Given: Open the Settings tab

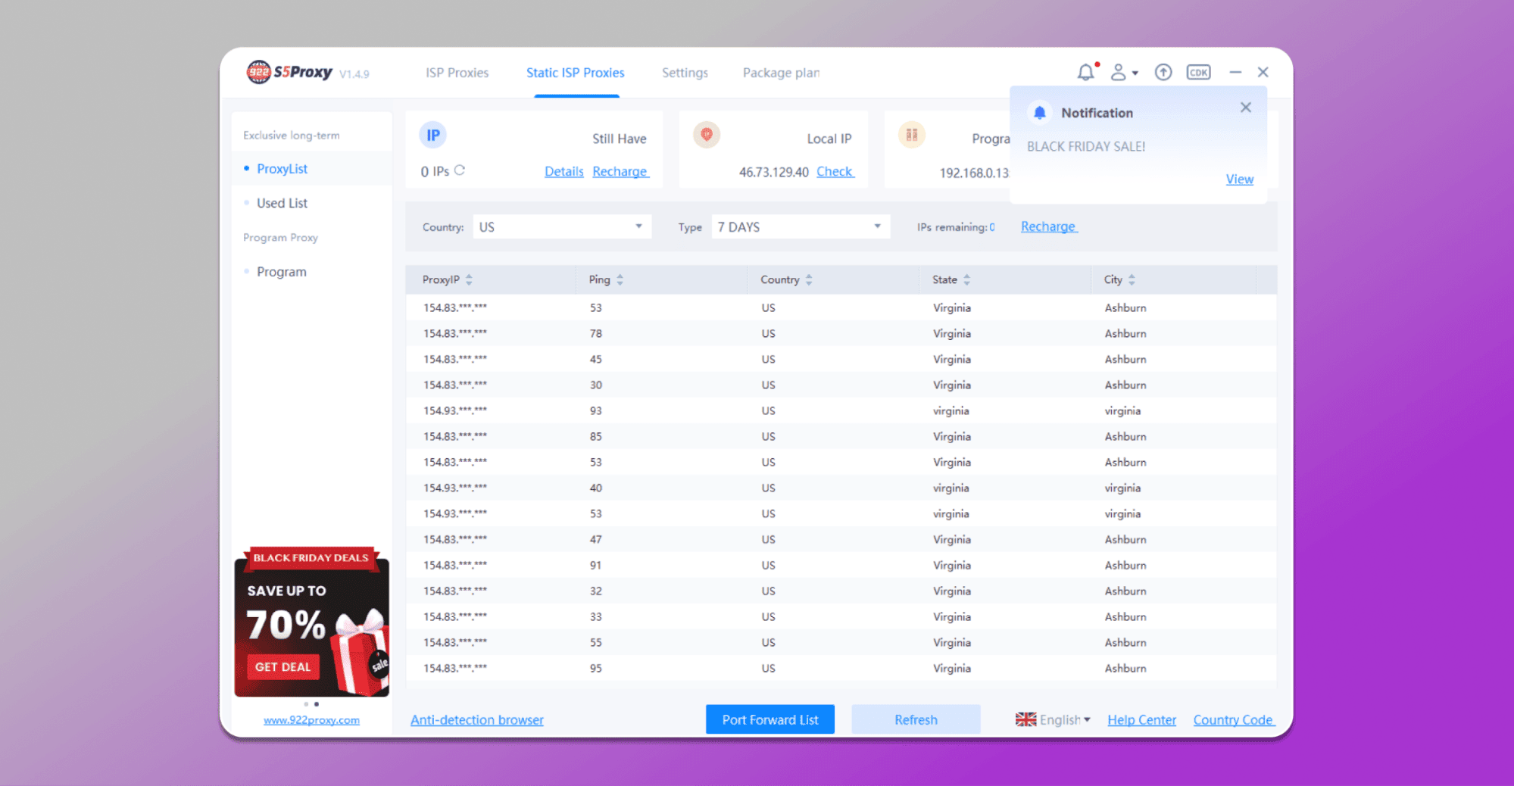Looking at the screenshot, I should click(x=685, y=73).
